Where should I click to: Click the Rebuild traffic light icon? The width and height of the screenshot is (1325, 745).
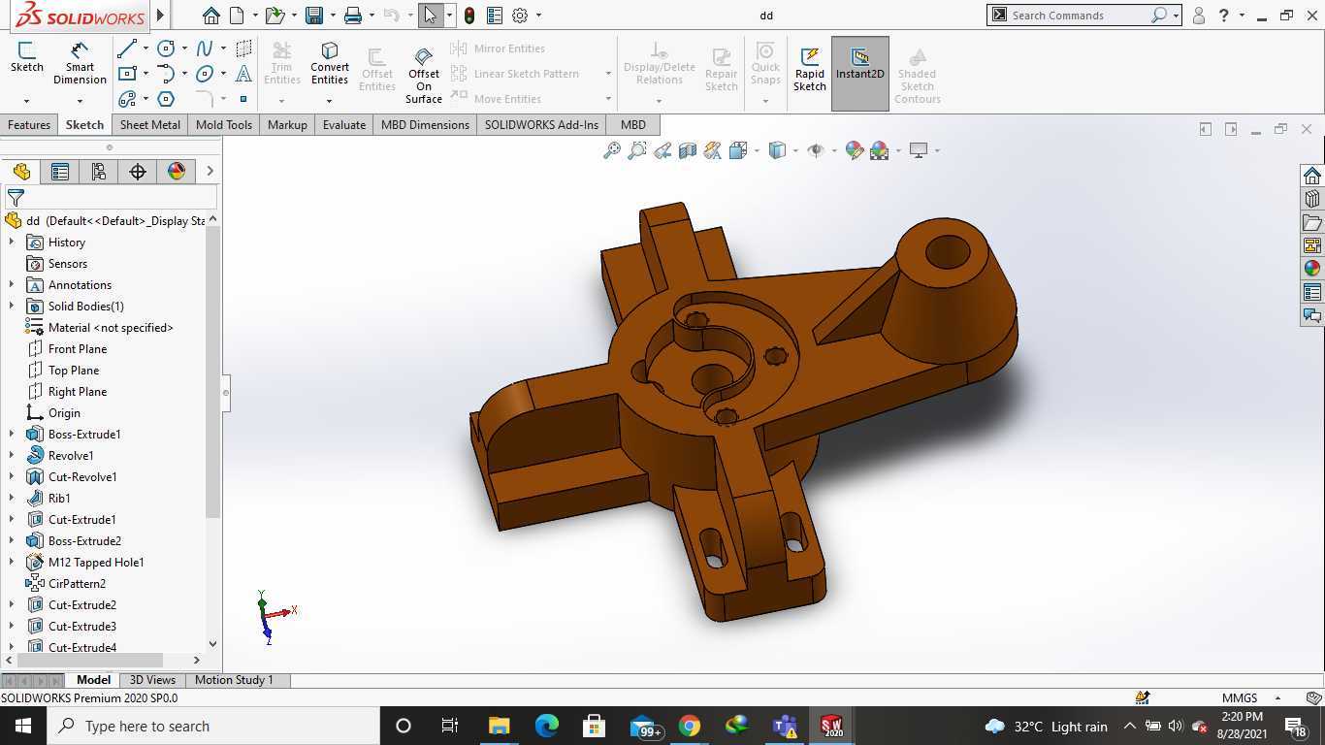469,16
